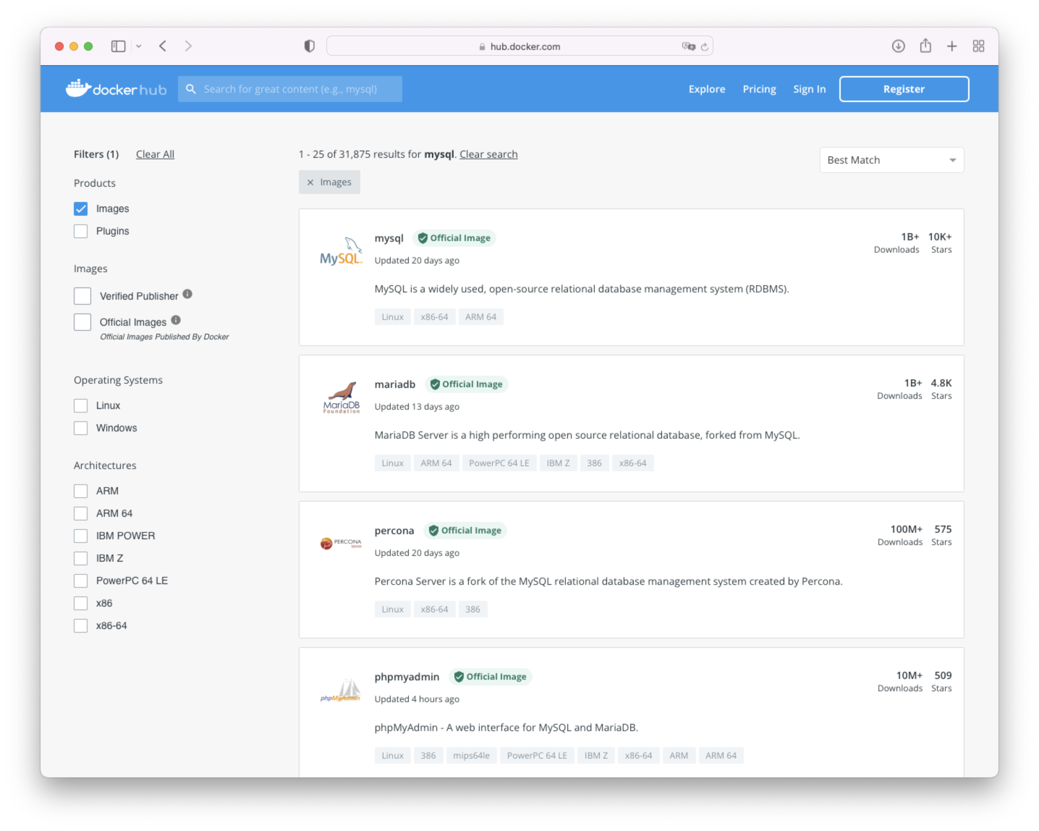
Task: Open the Pricing nav item
Action: 759,89
